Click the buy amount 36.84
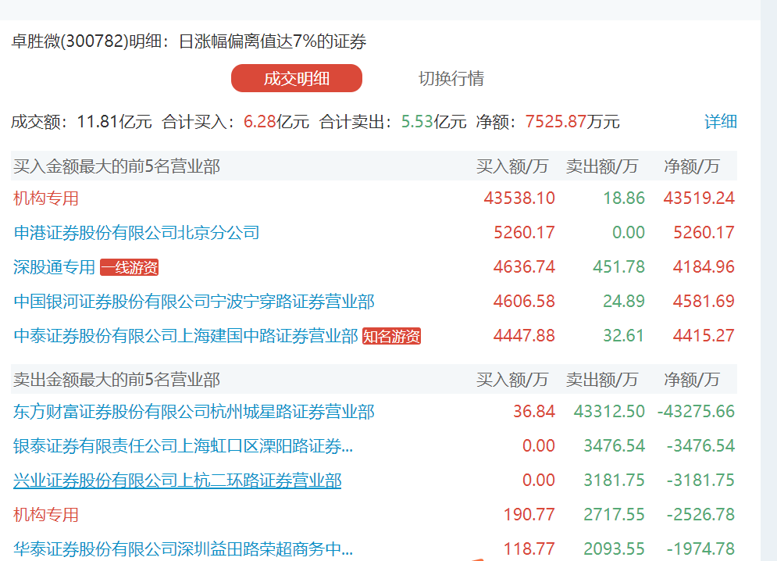Viewport: 777px width, 561px height. click(533, 411)
